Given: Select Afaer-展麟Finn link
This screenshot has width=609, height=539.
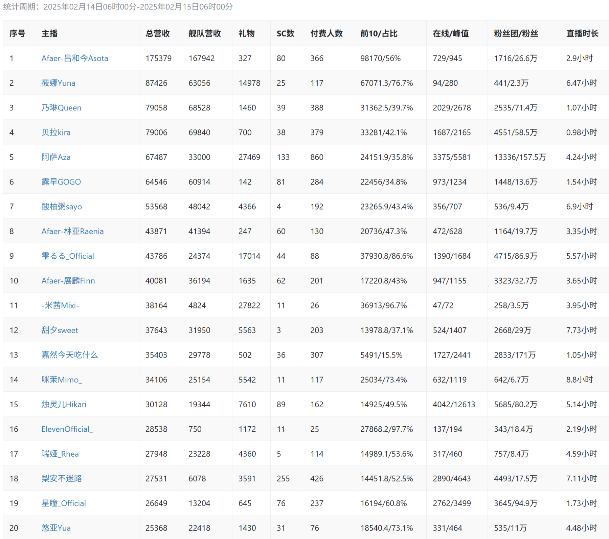Looking at the screenshot, I should click(x=68, y=281).
